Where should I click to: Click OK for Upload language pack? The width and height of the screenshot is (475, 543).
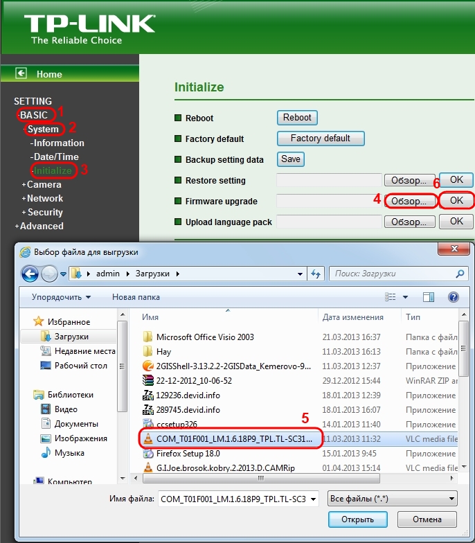click(x=456, y=222)
